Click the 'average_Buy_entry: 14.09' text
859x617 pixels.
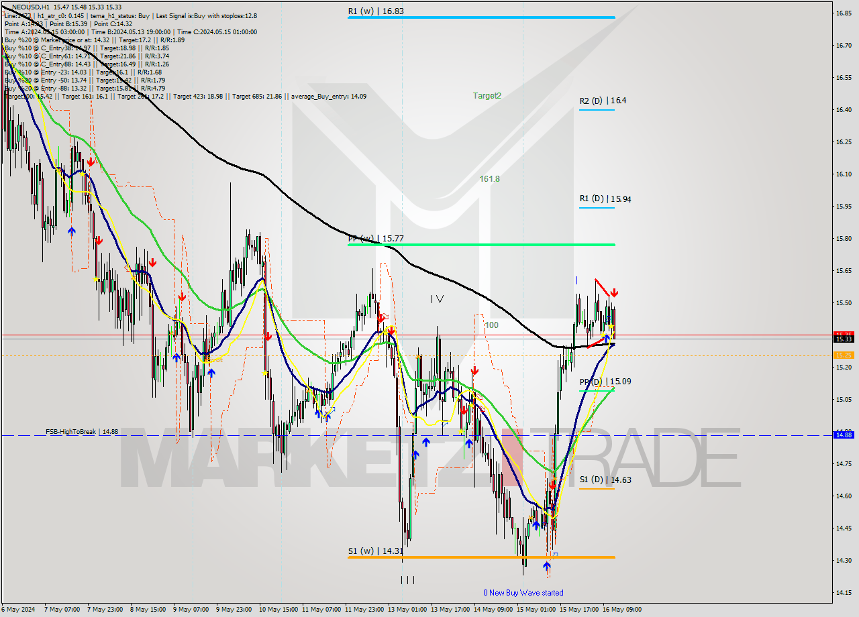329,97
